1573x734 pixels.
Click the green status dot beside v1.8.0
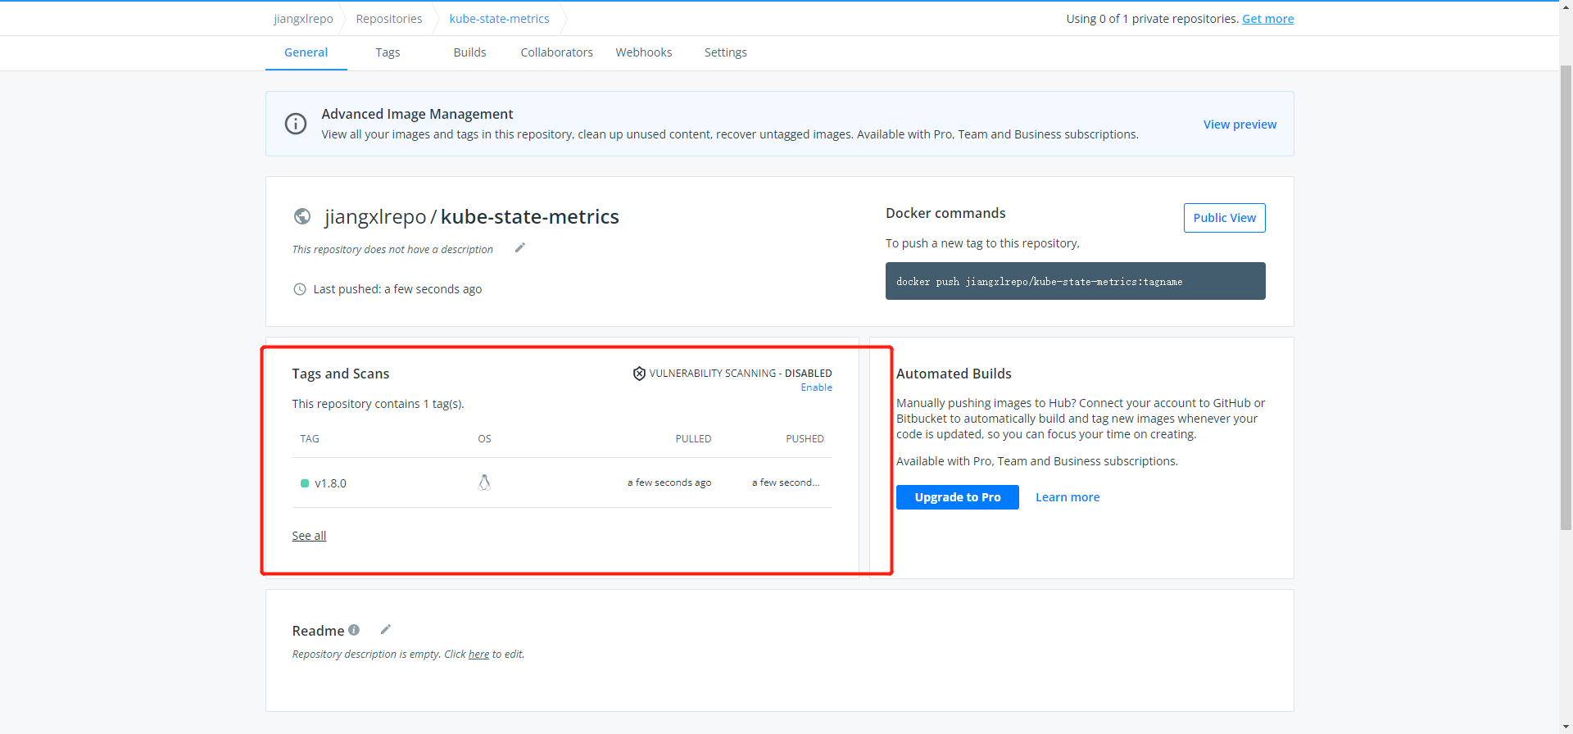tap(305, 483)
